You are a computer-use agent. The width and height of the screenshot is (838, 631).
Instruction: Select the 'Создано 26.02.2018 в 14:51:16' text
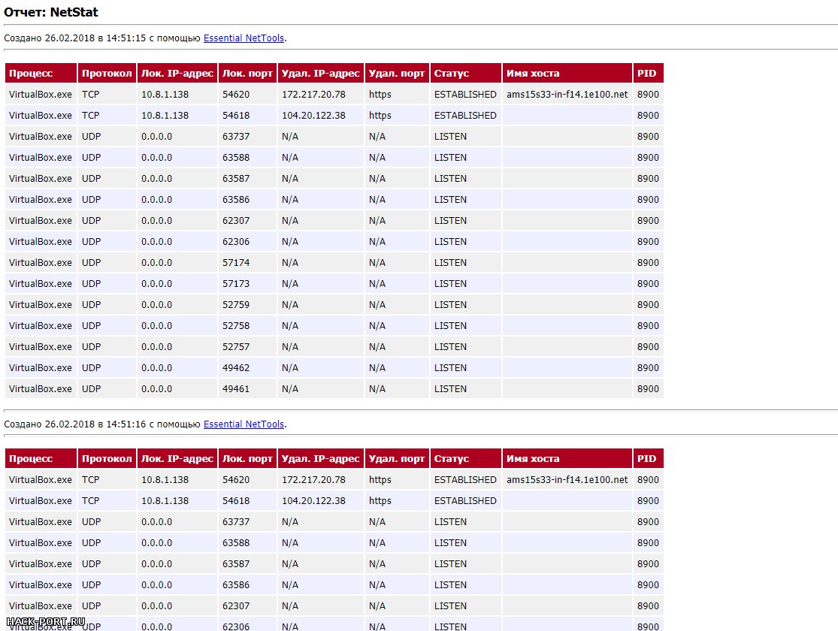click(75, 424)
